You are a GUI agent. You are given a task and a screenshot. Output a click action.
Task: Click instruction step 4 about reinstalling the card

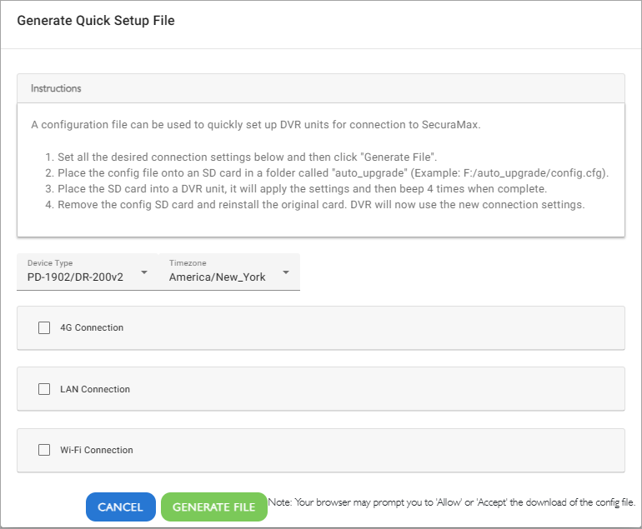[315, 205]
